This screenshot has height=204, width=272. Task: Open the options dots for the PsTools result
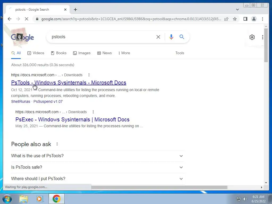89,75
